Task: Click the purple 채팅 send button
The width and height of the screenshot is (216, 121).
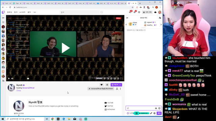Action: (159, 113)
